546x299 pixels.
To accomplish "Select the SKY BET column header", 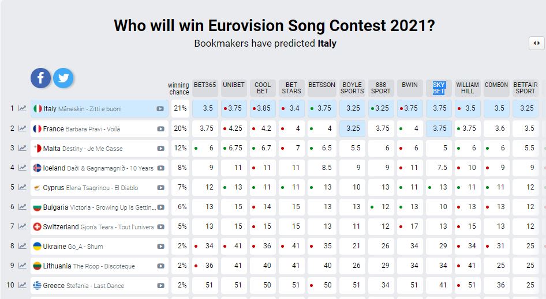I will click(x=439, y=88).
